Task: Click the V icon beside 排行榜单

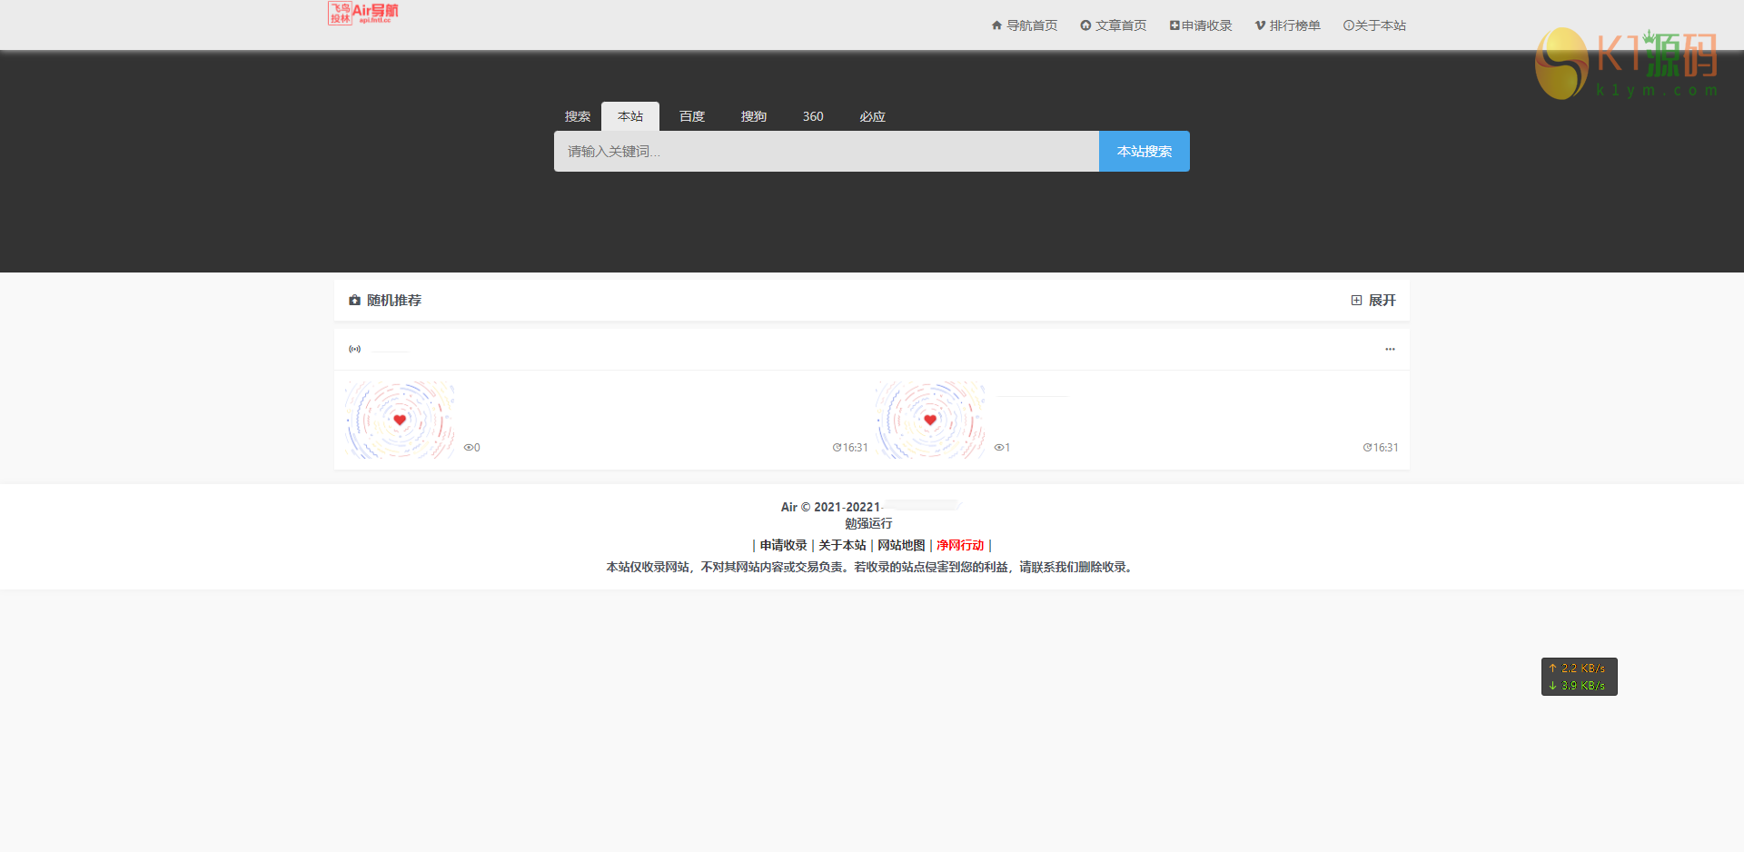Action: [1258, 25]
